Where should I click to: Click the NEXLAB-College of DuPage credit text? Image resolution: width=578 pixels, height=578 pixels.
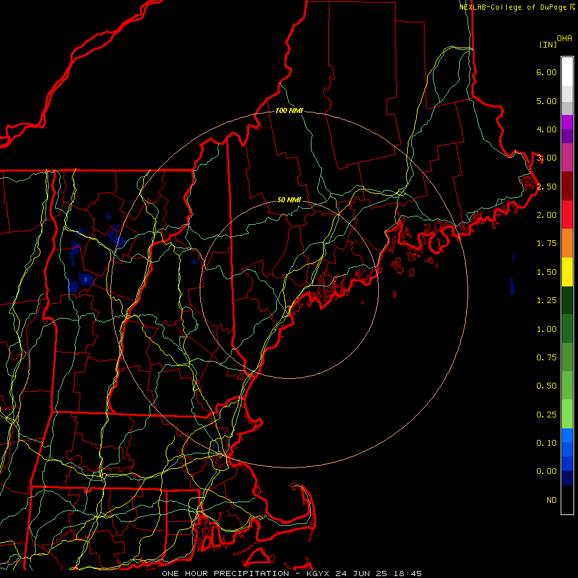point(512,7)
